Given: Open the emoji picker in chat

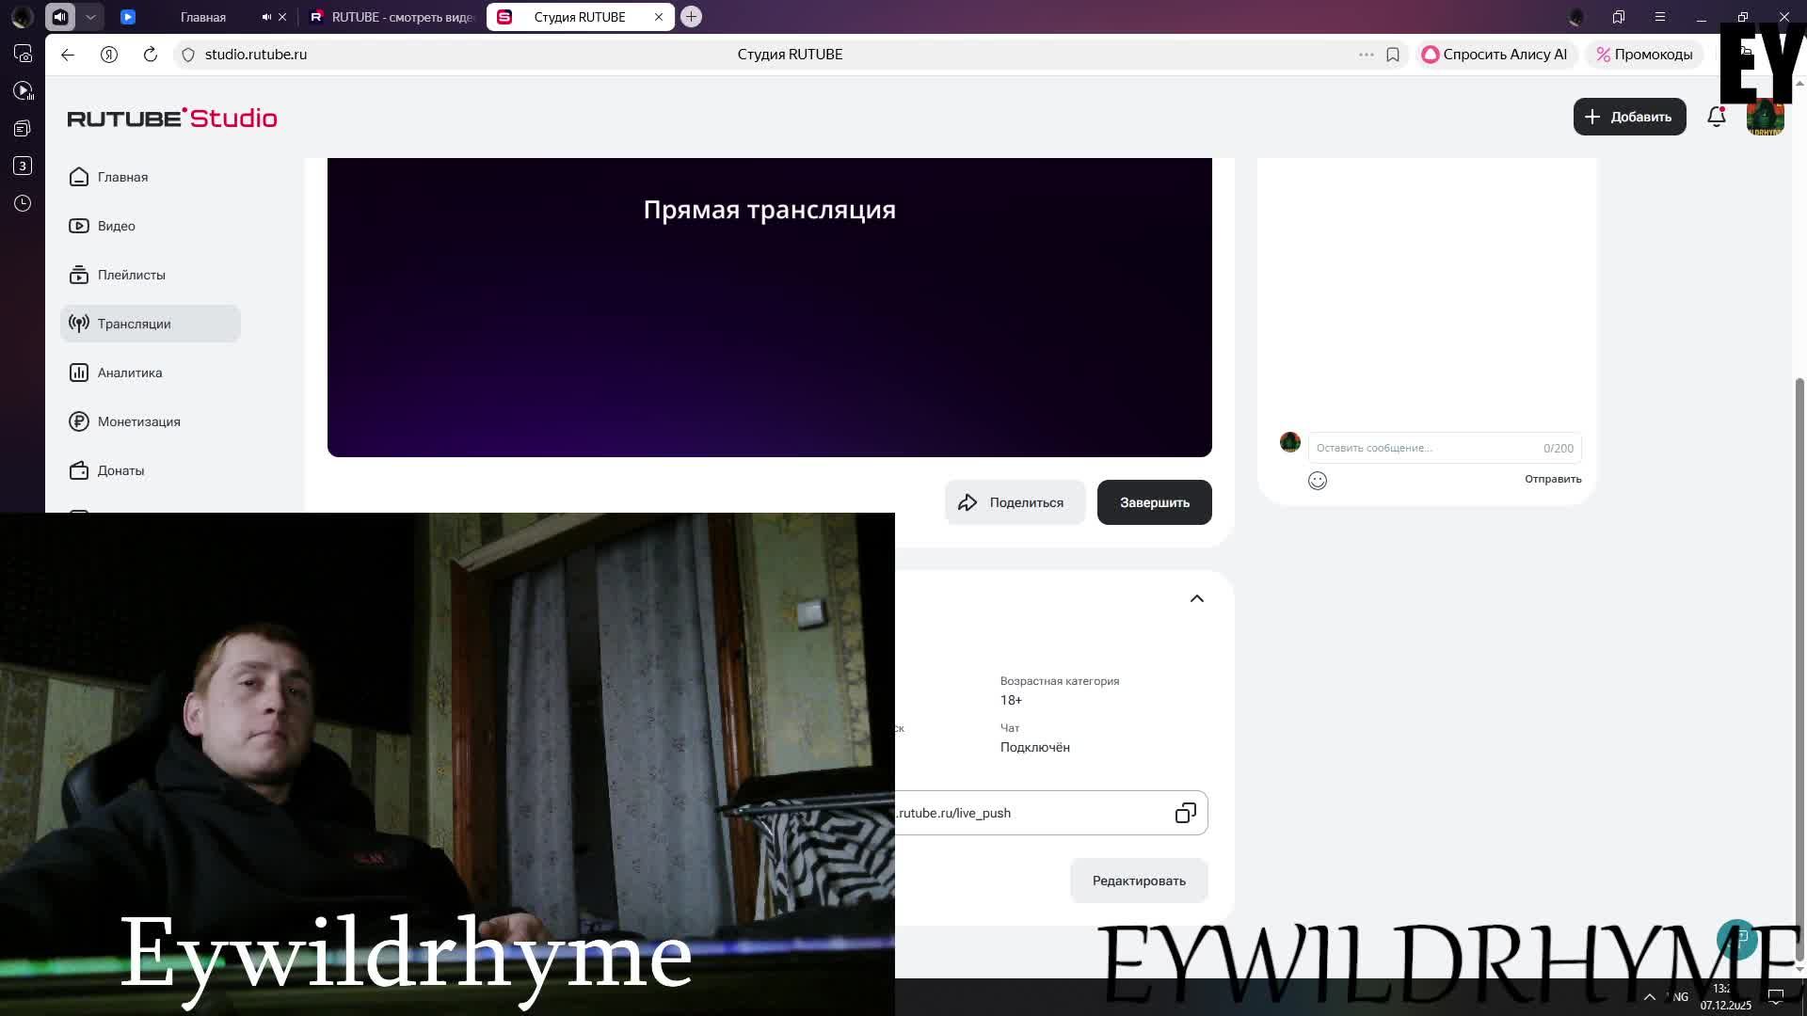Looking at the screenshot, I should [1317, 481].
